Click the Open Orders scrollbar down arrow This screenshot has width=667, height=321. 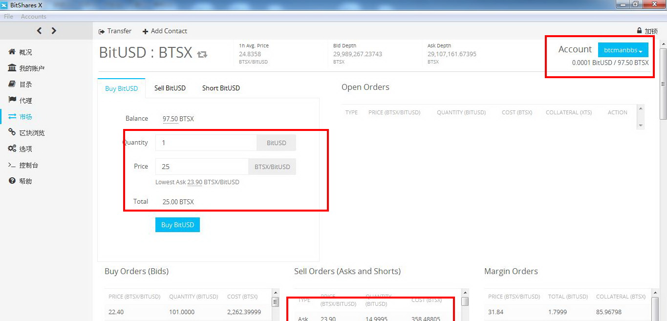coord(641,125)
